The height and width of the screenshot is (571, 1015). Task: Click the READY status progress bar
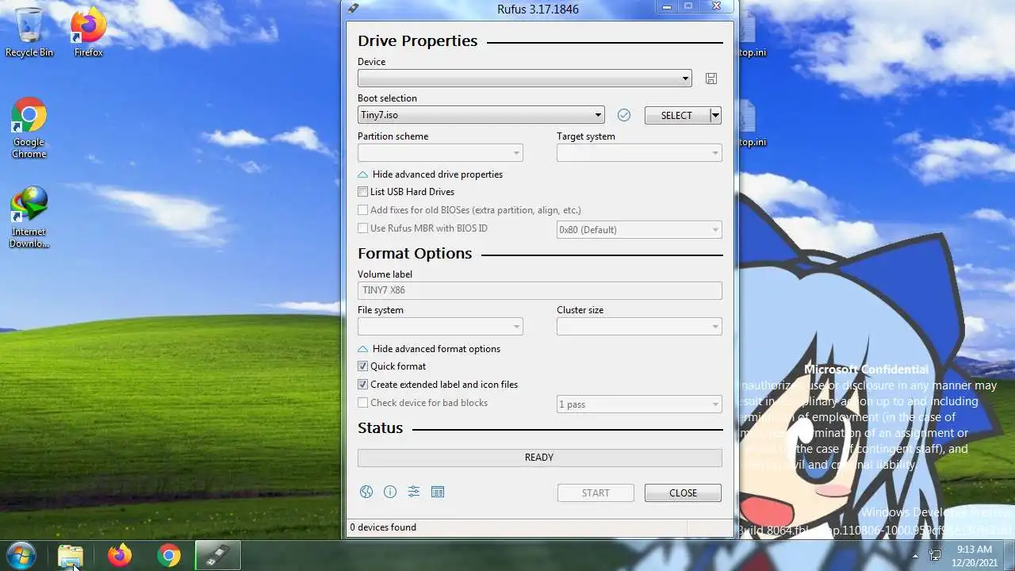click(540, 458)
